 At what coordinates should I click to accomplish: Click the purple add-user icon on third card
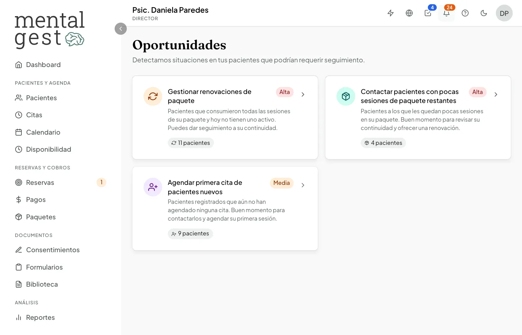click(153, 187)
